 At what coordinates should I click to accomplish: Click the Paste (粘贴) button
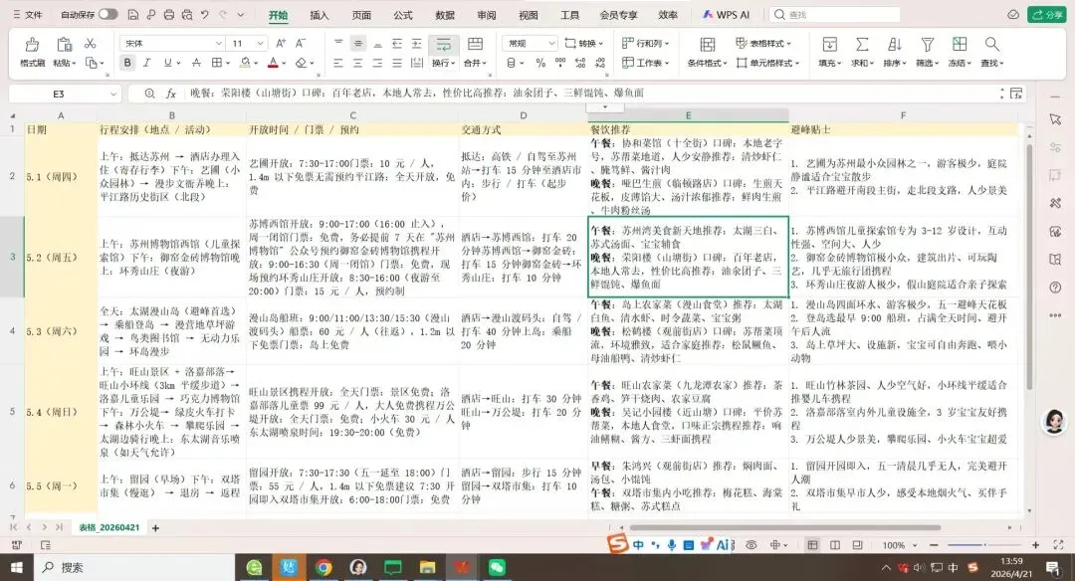64,52
